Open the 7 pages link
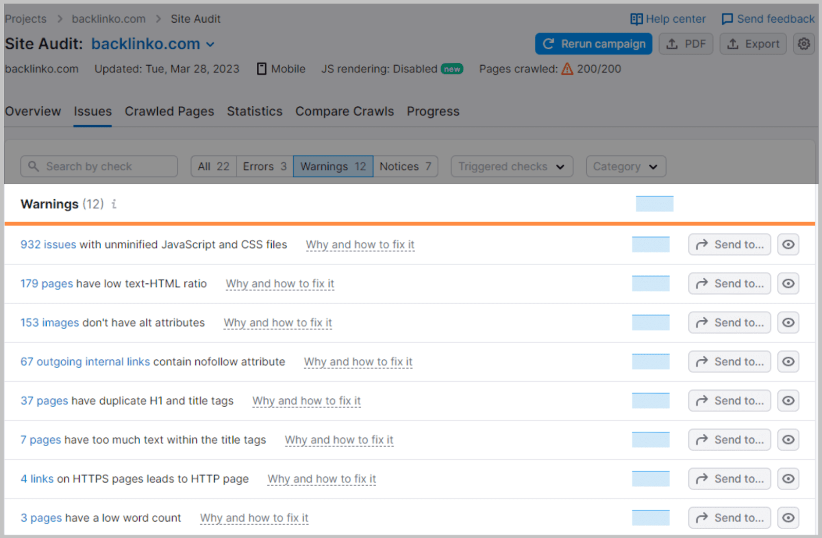This screenshot has height=538, width=822. (x=41, y=439)
